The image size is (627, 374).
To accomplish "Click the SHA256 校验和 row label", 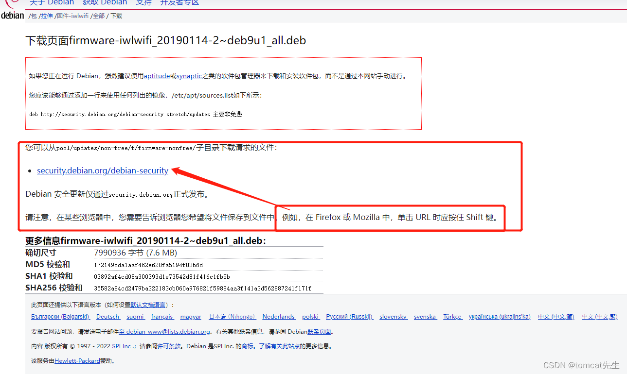I will [54, 288].
